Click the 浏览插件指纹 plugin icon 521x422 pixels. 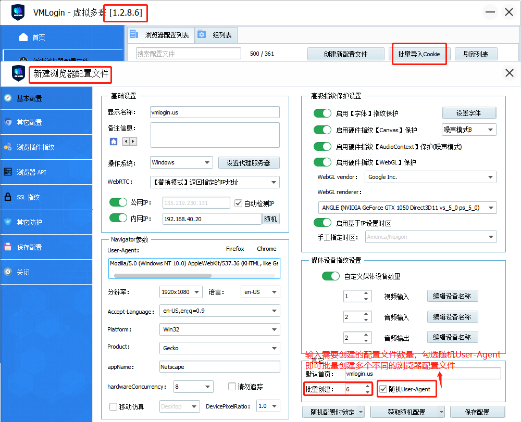pyautogui.click(x=8, y=147)
